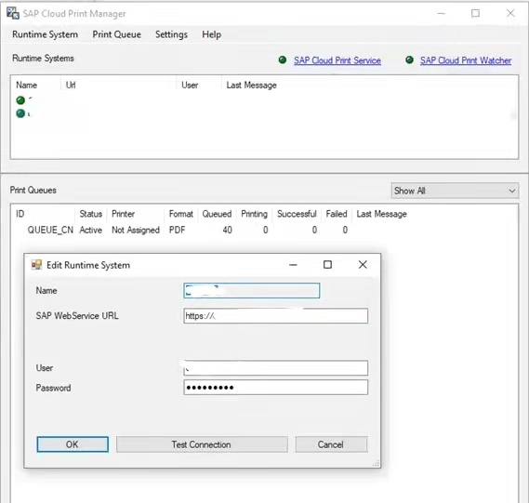Click the Active status cell

click(91, 230)
